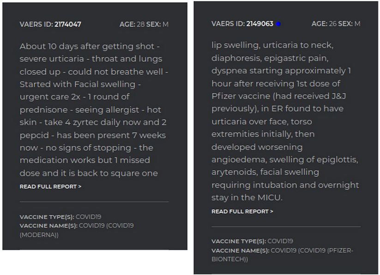Click the divider line in the Pfizer card
This screenshot has width=380, height=275.
pyautogui.click(x=286, y=227)
